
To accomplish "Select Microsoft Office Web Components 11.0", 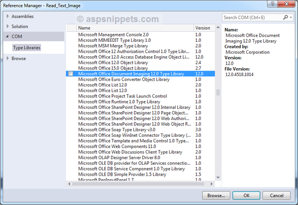I will click(x=140, y=146).
